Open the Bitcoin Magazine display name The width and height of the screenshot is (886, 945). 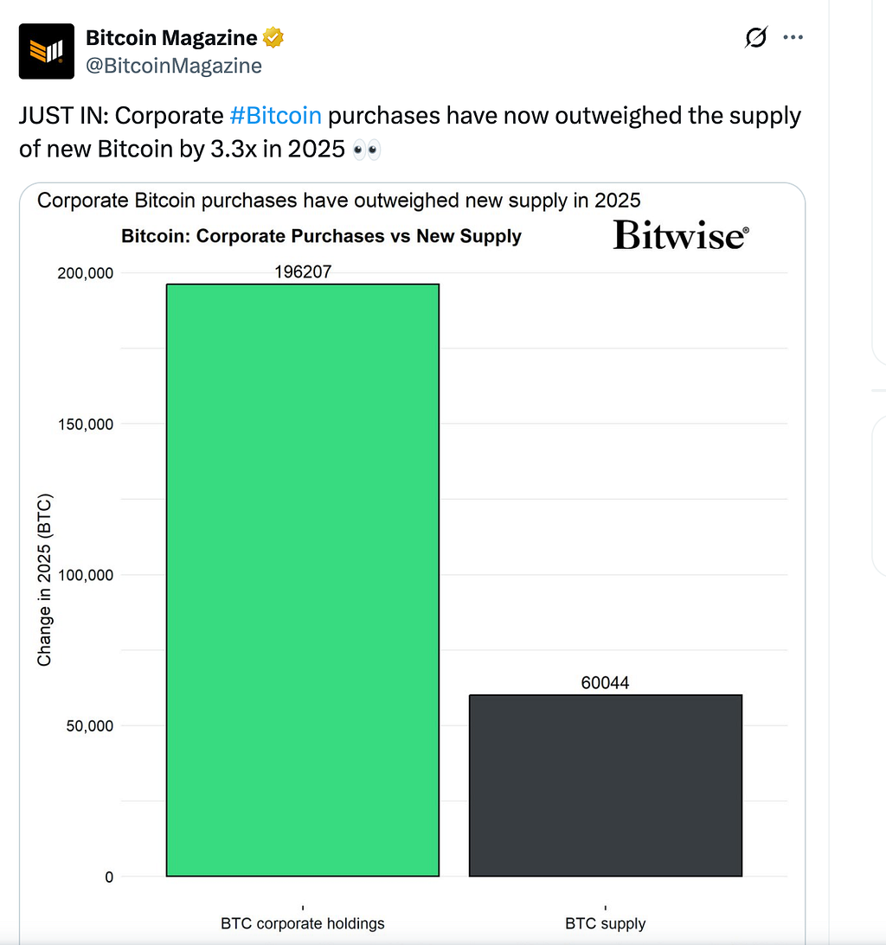tap(171, 37)
